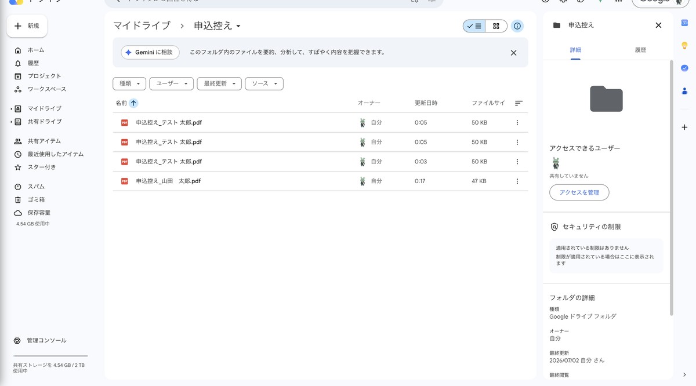The image size is (696, 386).
Task: Hide side panel with bottom-right chevron
Action: (x=684, y=375)
